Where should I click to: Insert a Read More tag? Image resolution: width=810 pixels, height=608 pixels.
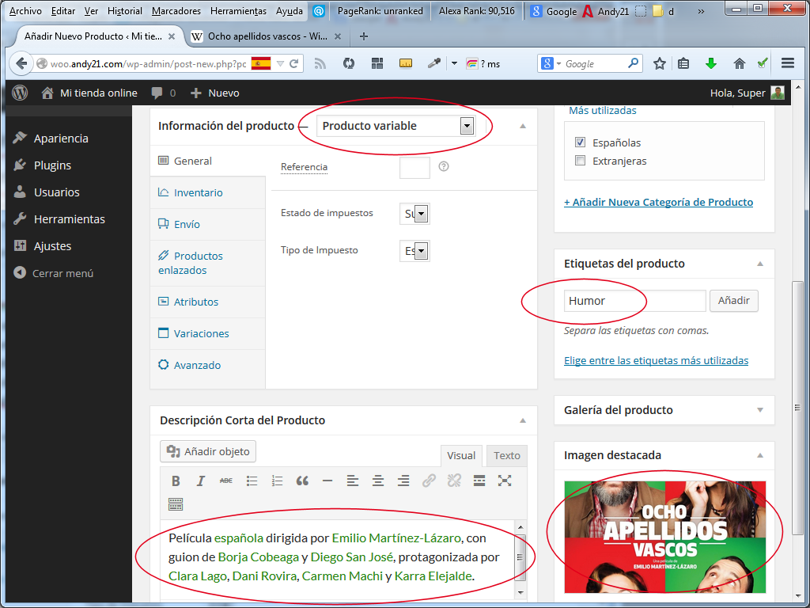[479, 481]
